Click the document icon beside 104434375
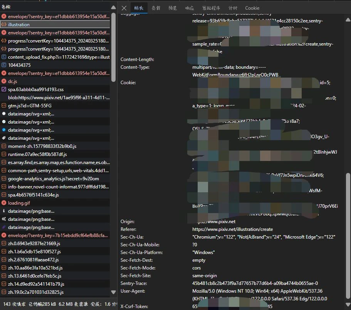Viewport: 351px width, 310px height. pos(4,65)
